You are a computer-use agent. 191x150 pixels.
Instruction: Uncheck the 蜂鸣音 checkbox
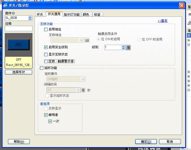[46, 115]
